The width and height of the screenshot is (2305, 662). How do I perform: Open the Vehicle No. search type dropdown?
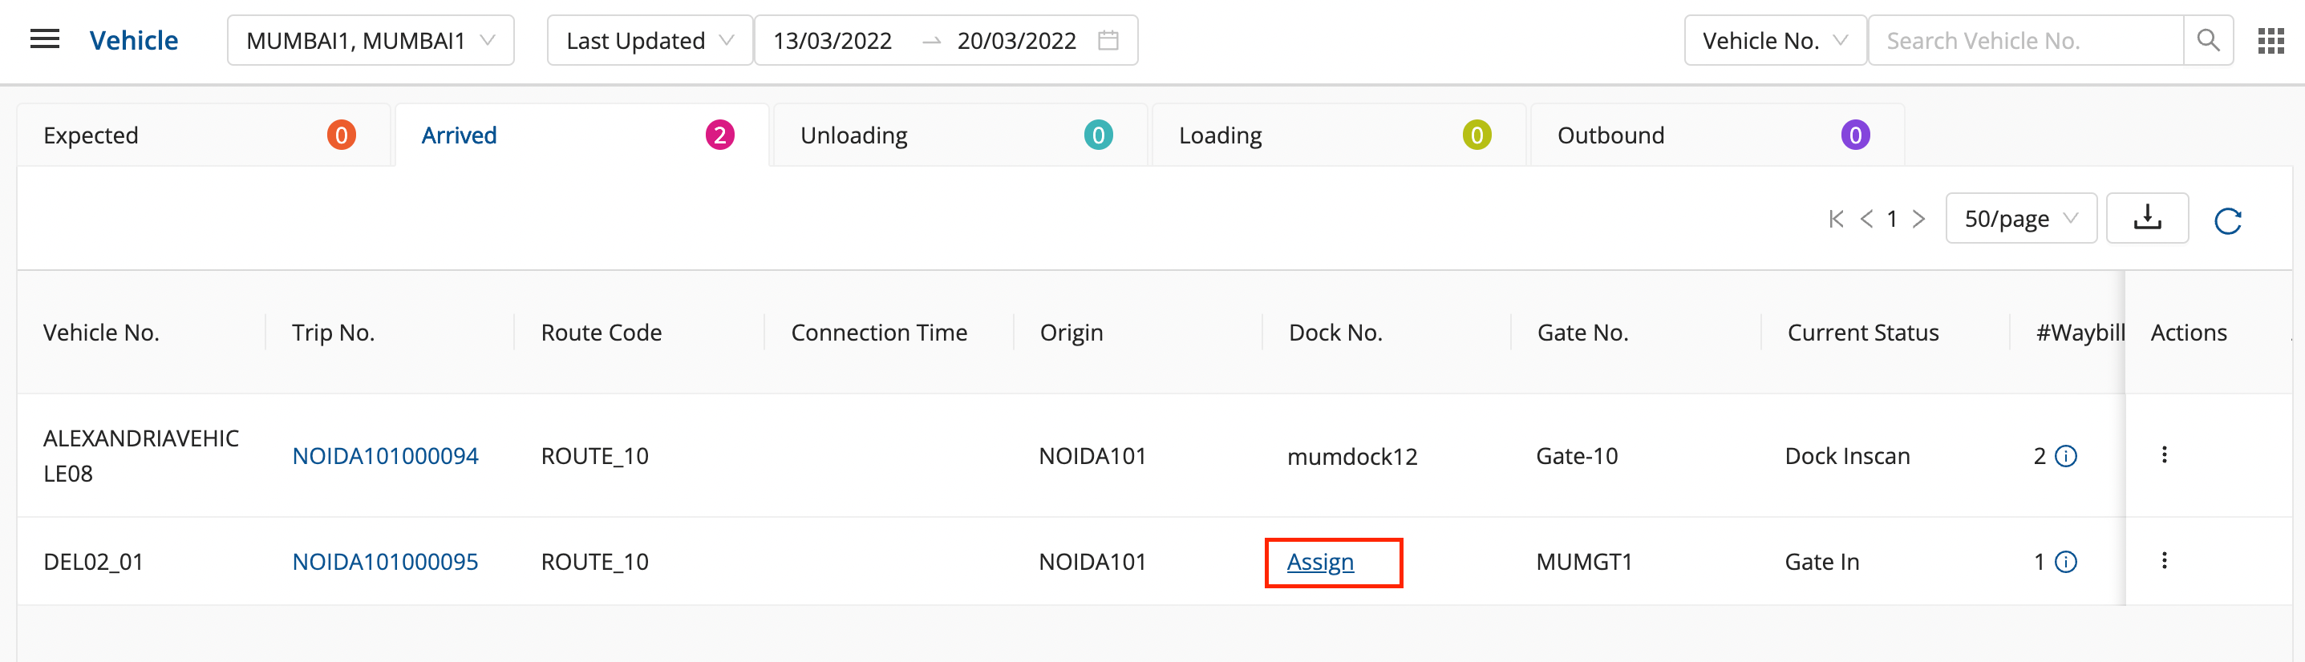click(1774, 40)
